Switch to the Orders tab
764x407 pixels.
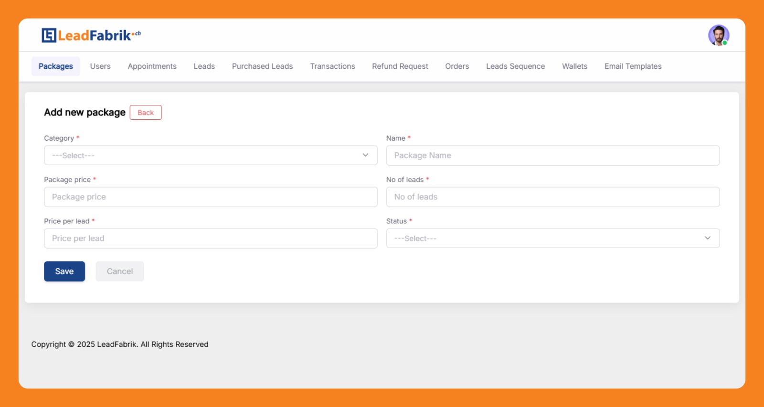tap(457, 66)
